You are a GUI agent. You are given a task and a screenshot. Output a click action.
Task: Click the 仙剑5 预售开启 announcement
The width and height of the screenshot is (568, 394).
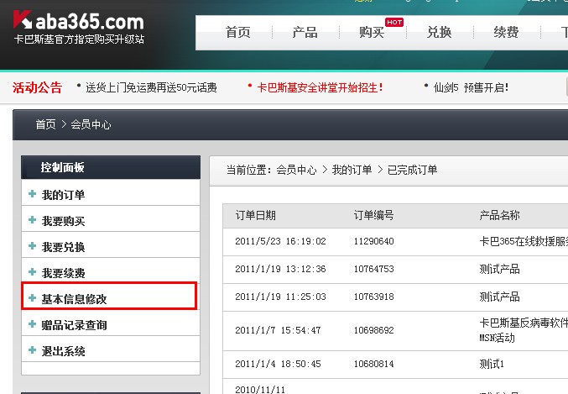[x=471, y=87]
